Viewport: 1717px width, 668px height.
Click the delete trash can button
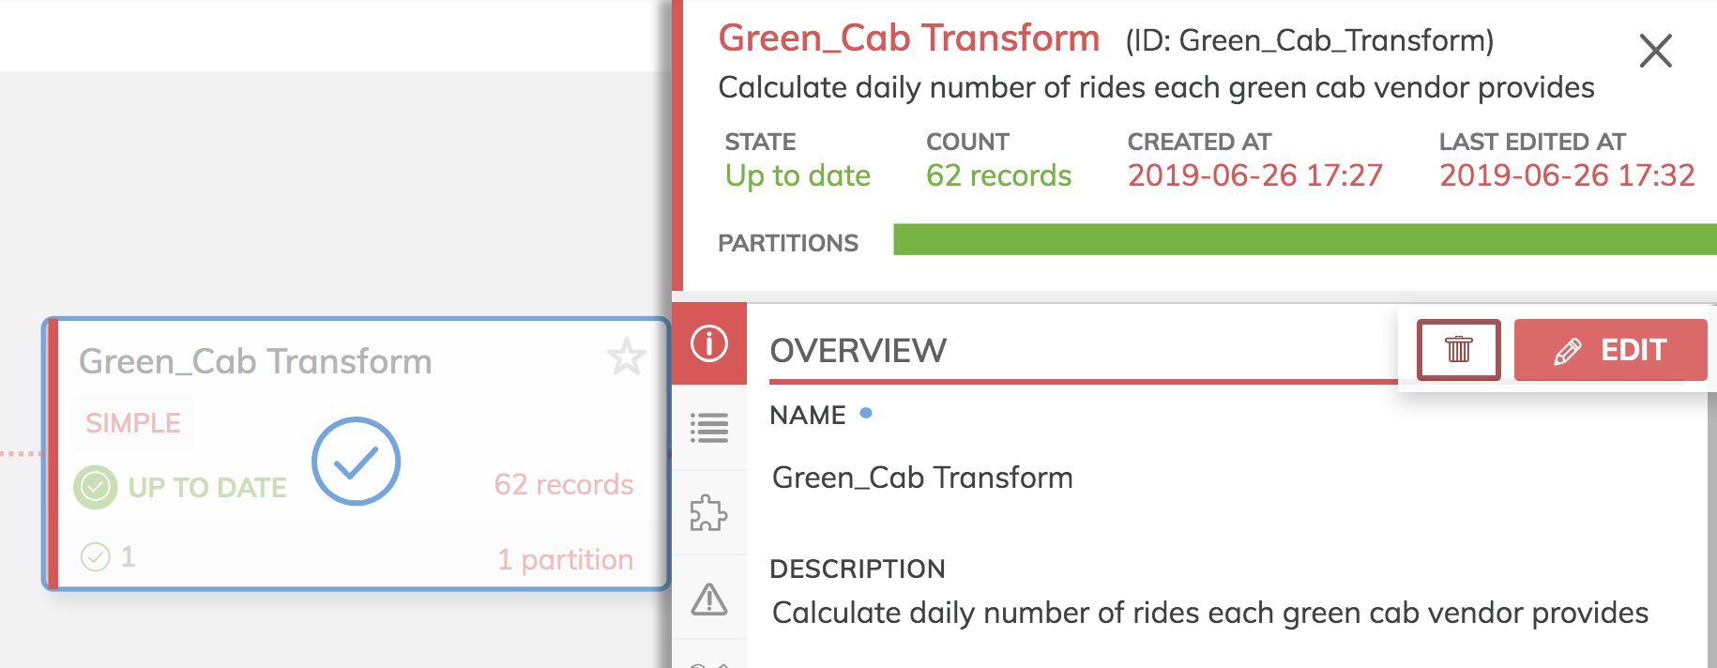(x=1458, y=350)
